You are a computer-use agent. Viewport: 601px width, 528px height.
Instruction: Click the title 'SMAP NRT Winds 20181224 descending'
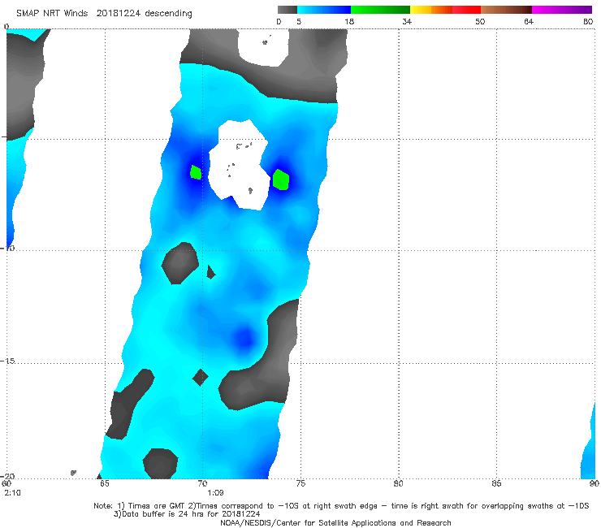[x=104, y=13]
